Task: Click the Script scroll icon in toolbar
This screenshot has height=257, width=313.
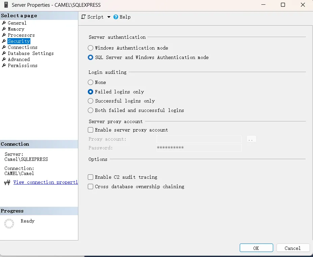Action: (83, 17)
